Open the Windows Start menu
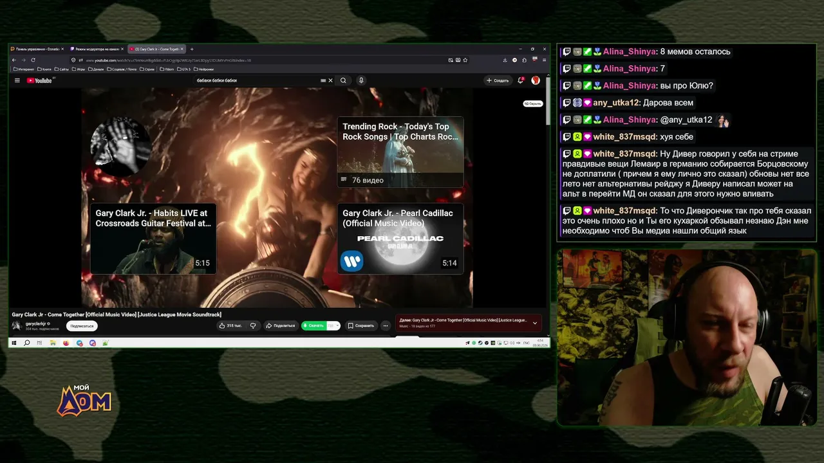Image resolution: width=824 pixels, height=463 pixels. pyautogui.click(x=14, y=343)
